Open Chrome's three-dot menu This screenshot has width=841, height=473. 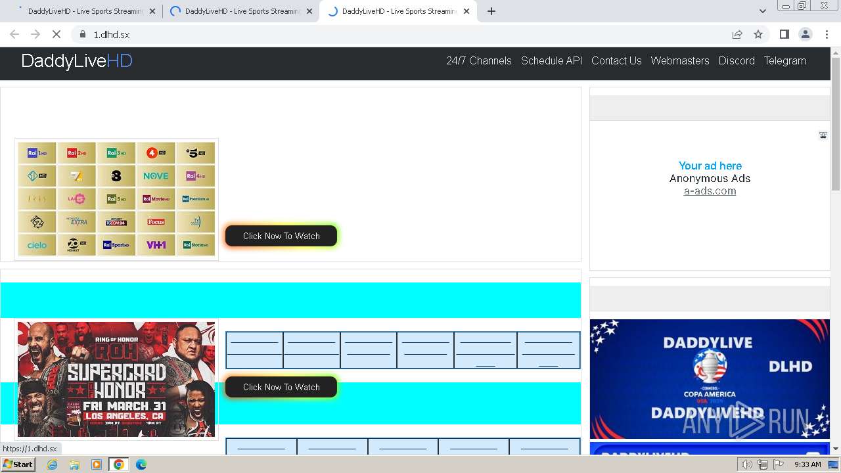pos(827,34)
